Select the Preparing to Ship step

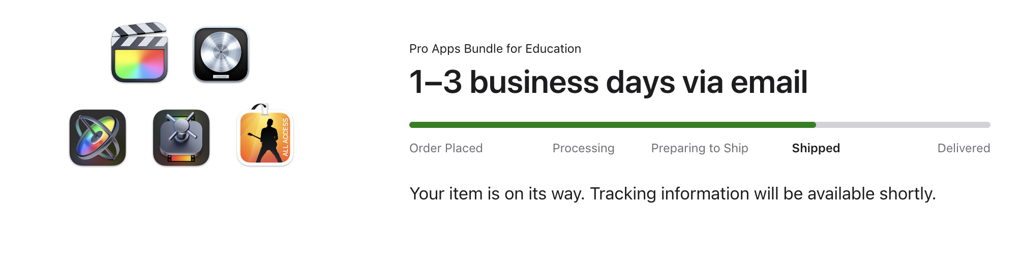click(x=700, y=148)
